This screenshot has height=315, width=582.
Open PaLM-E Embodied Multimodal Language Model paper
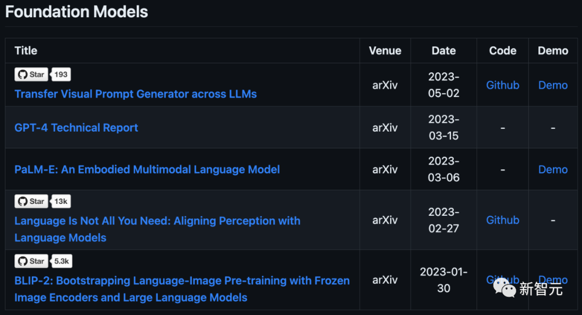point(147,169)
